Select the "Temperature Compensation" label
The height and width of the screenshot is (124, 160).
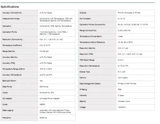pyautogui.click(x=91, y=37)
